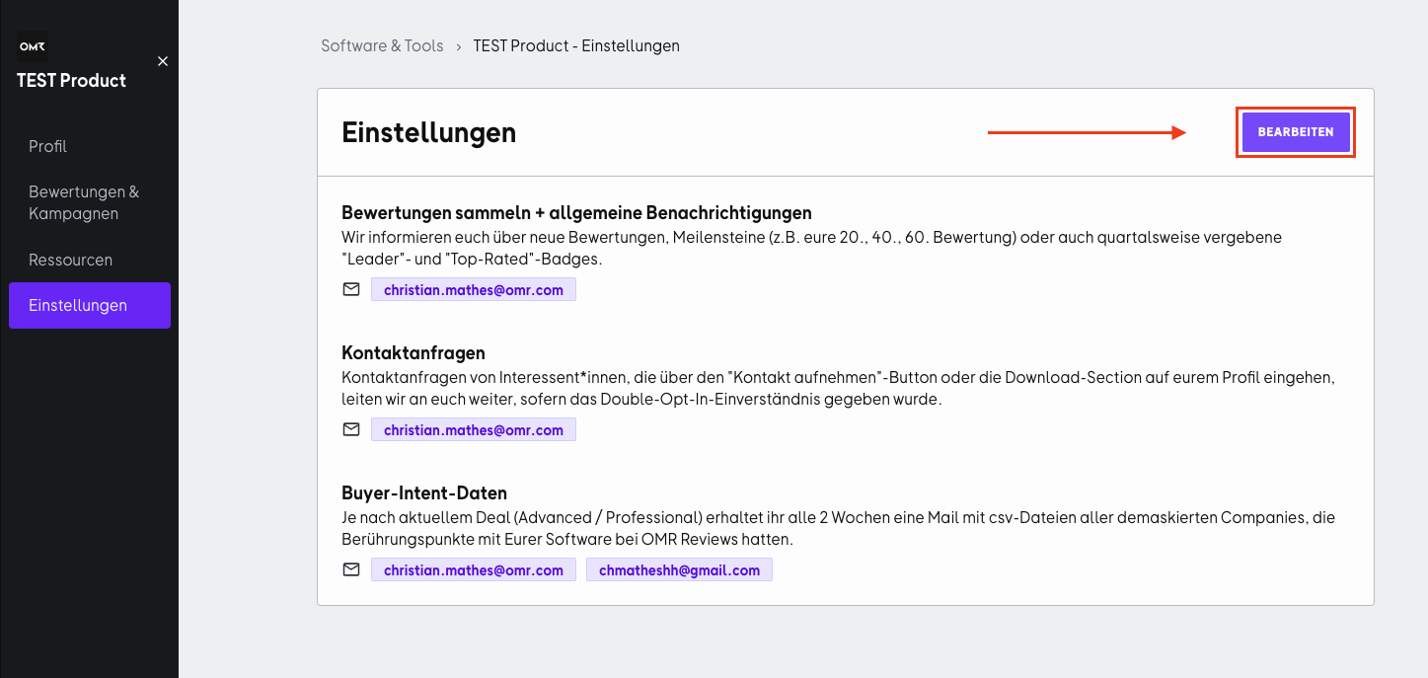This screenshot has width=1428, height=678.
Task: Click the OMR logo icon in sidebar
Action: click(33, 46)
